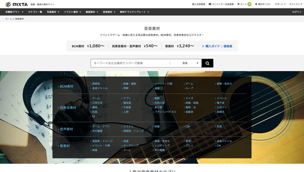This screenshot has width=304, height=172.
Task: Select システム under 音声素材
Action: [128, 126]
